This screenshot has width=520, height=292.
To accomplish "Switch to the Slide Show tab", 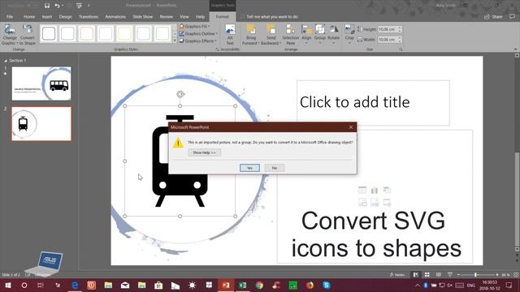I will 143,16.
